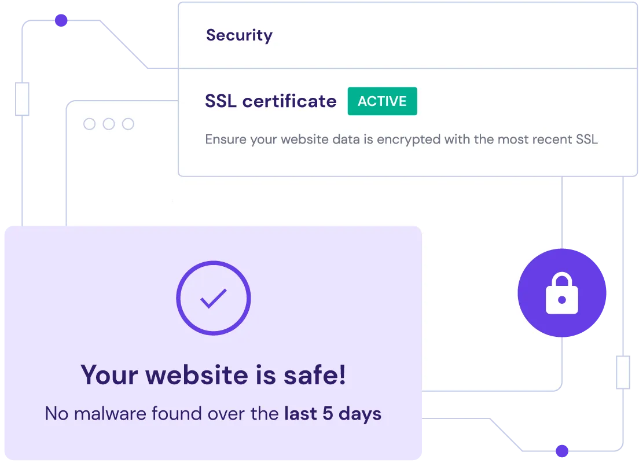The width and height of the screenshot is (639, 463).
Task: Click the white rectangular connector on the left line
Action: coord(22,99)
